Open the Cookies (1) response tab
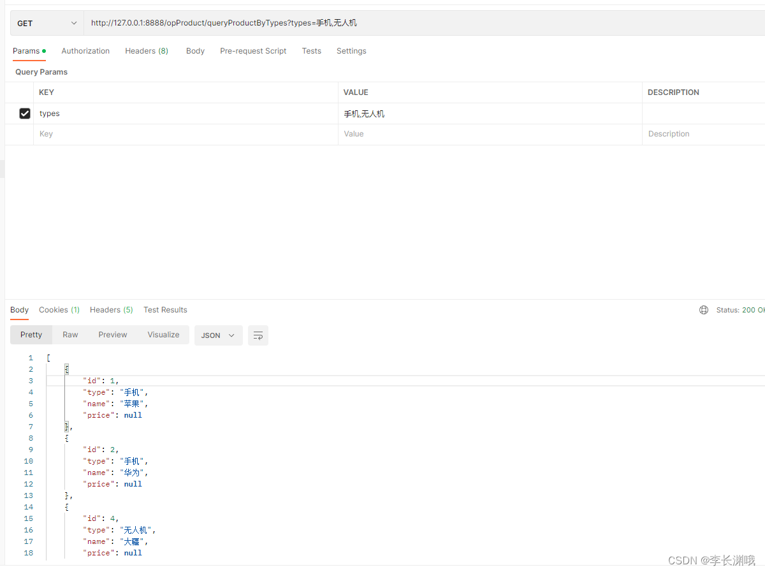This screenshot has width=765, height=572. point(59,310)
